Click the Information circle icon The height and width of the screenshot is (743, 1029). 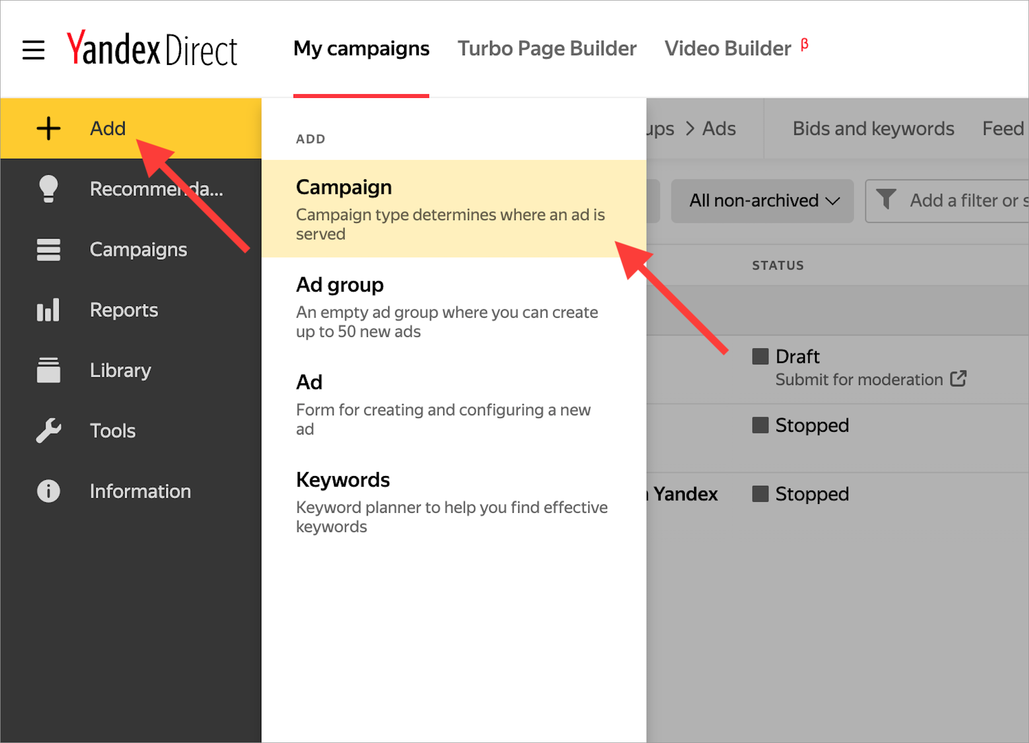tap(48, 491)
